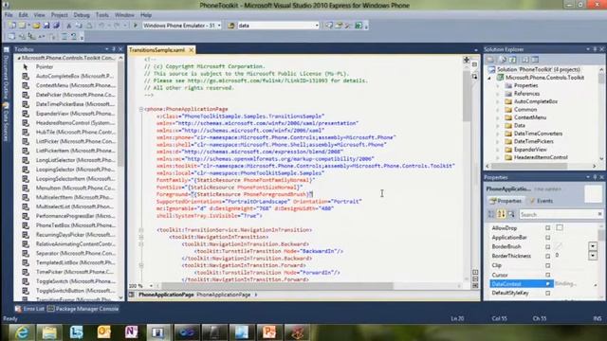Click the Save icon in the toolbar
607x341 pixels.
[46, 26]
